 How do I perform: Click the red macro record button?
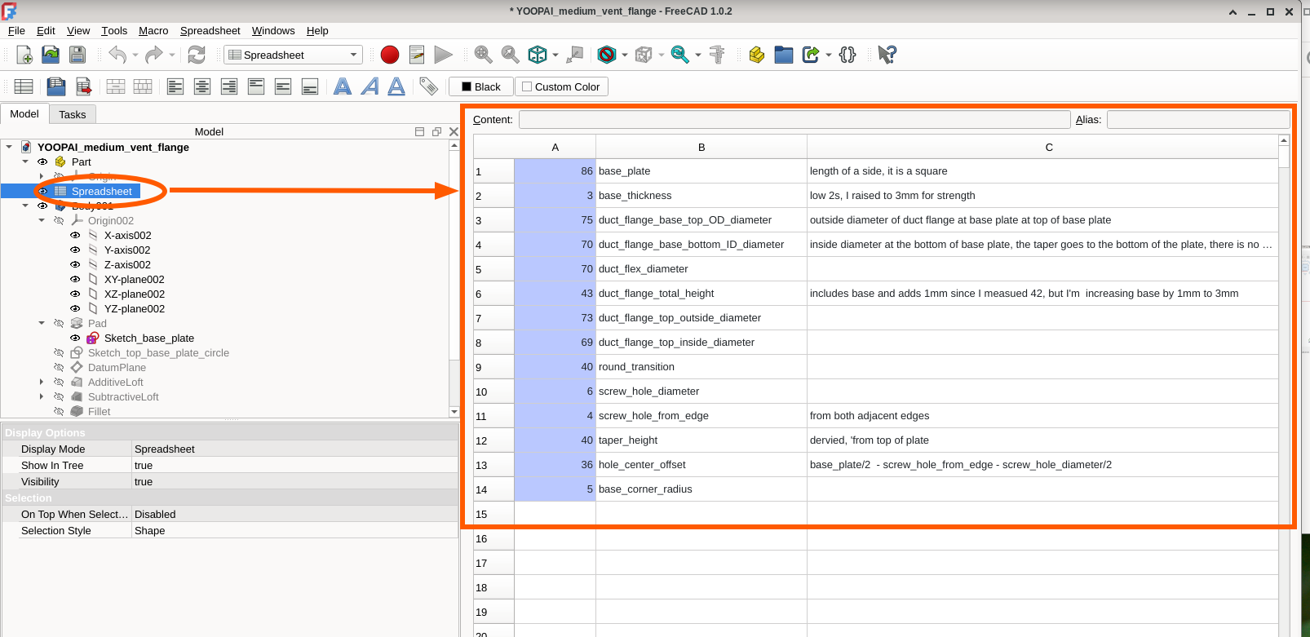[x=390, y=55]
